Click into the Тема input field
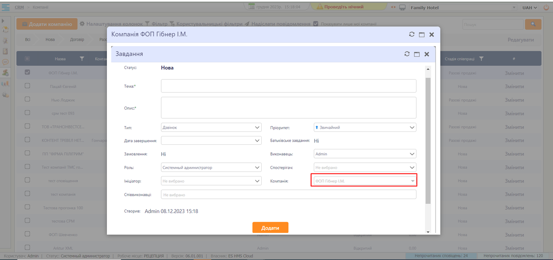The width and height of the screenshot is (553, 260). point(288,86)
